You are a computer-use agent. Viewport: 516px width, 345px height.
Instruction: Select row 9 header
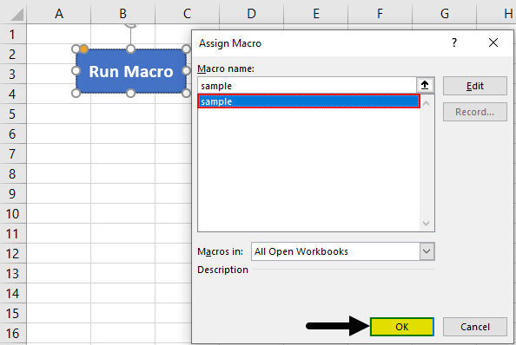12,193
